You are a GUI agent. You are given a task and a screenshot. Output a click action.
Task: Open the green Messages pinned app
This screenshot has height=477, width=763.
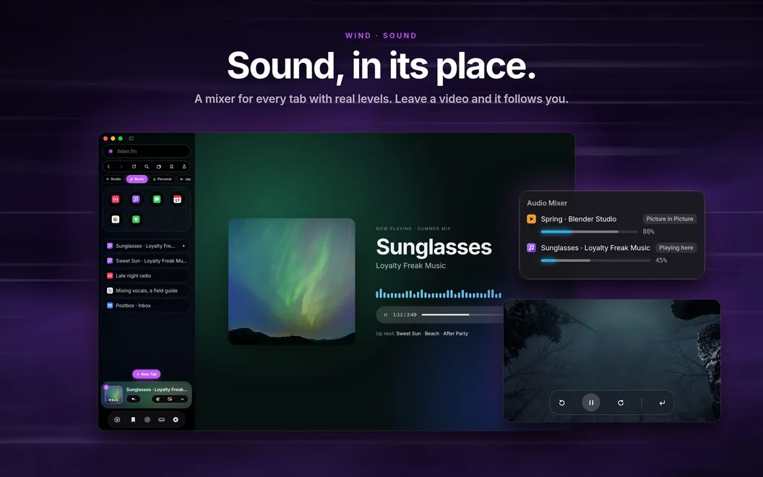157,199
